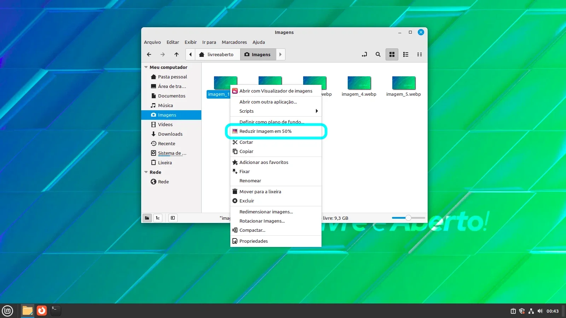Click the path bar right scroll arrow
This screenshot has height=318, width=566.
(x=281, y=54)
